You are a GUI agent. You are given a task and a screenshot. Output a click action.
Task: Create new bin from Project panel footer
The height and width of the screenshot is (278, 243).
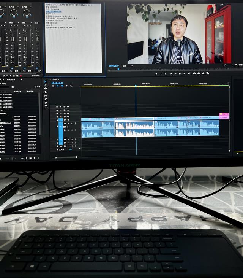(30, 158)
